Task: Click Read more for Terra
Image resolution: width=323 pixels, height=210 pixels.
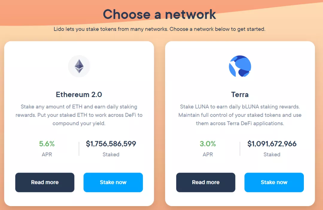Action: tap(205, 182)
